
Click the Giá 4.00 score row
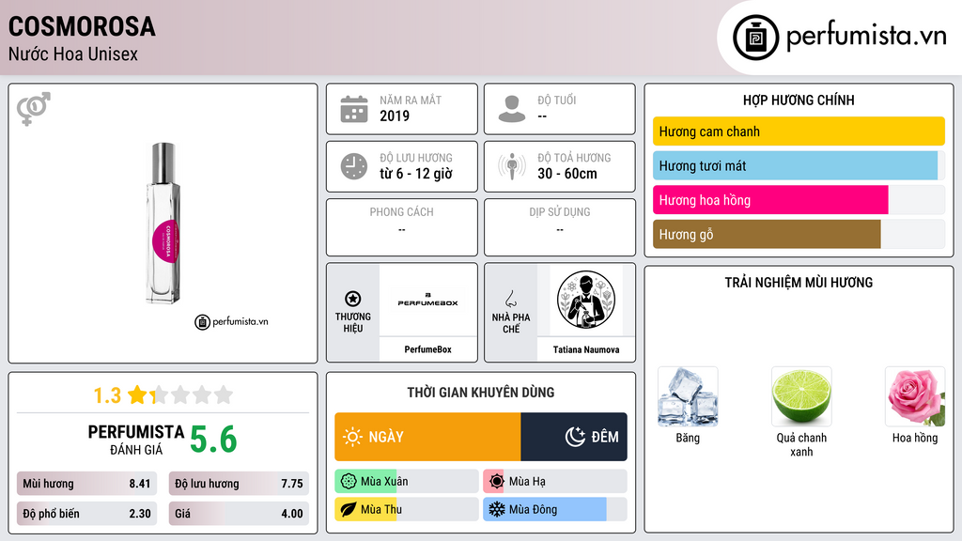pyautogui.click(x=239, y=514)
